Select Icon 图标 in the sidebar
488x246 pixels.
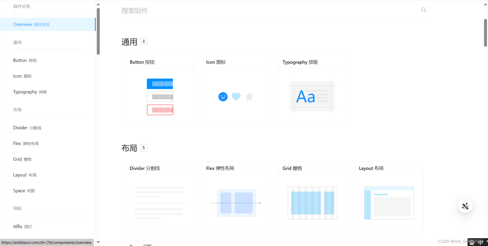22,76
